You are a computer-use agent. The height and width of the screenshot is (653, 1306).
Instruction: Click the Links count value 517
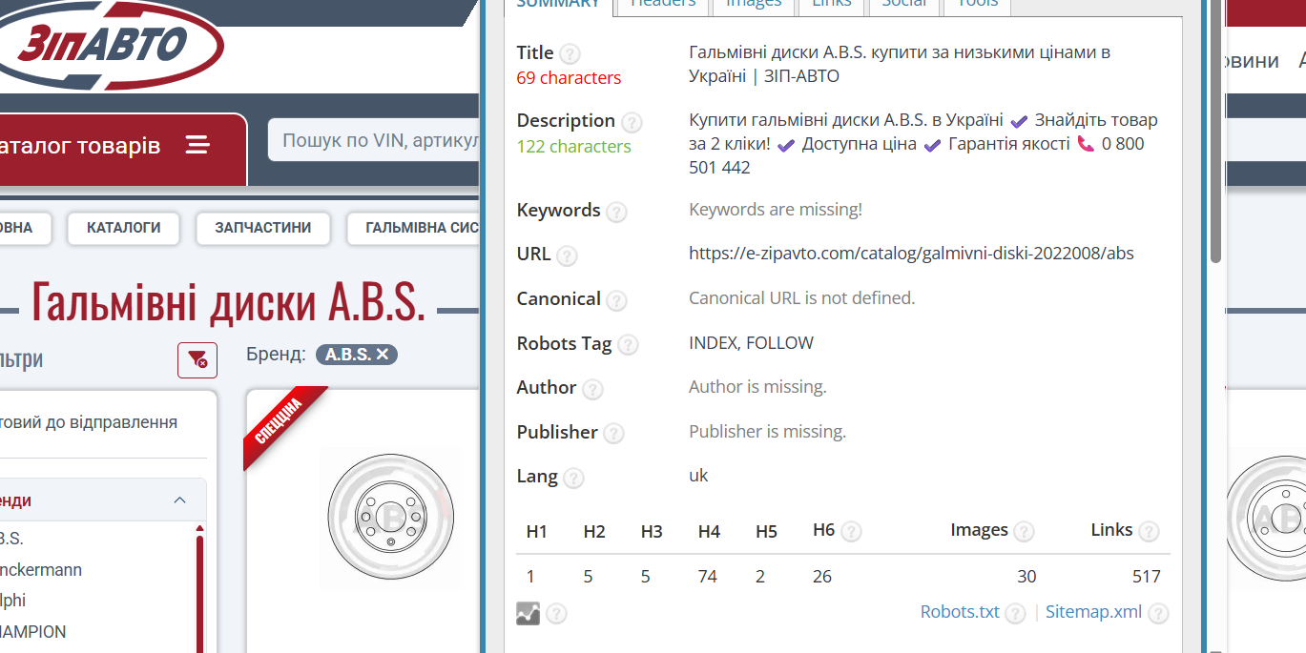1147,577
